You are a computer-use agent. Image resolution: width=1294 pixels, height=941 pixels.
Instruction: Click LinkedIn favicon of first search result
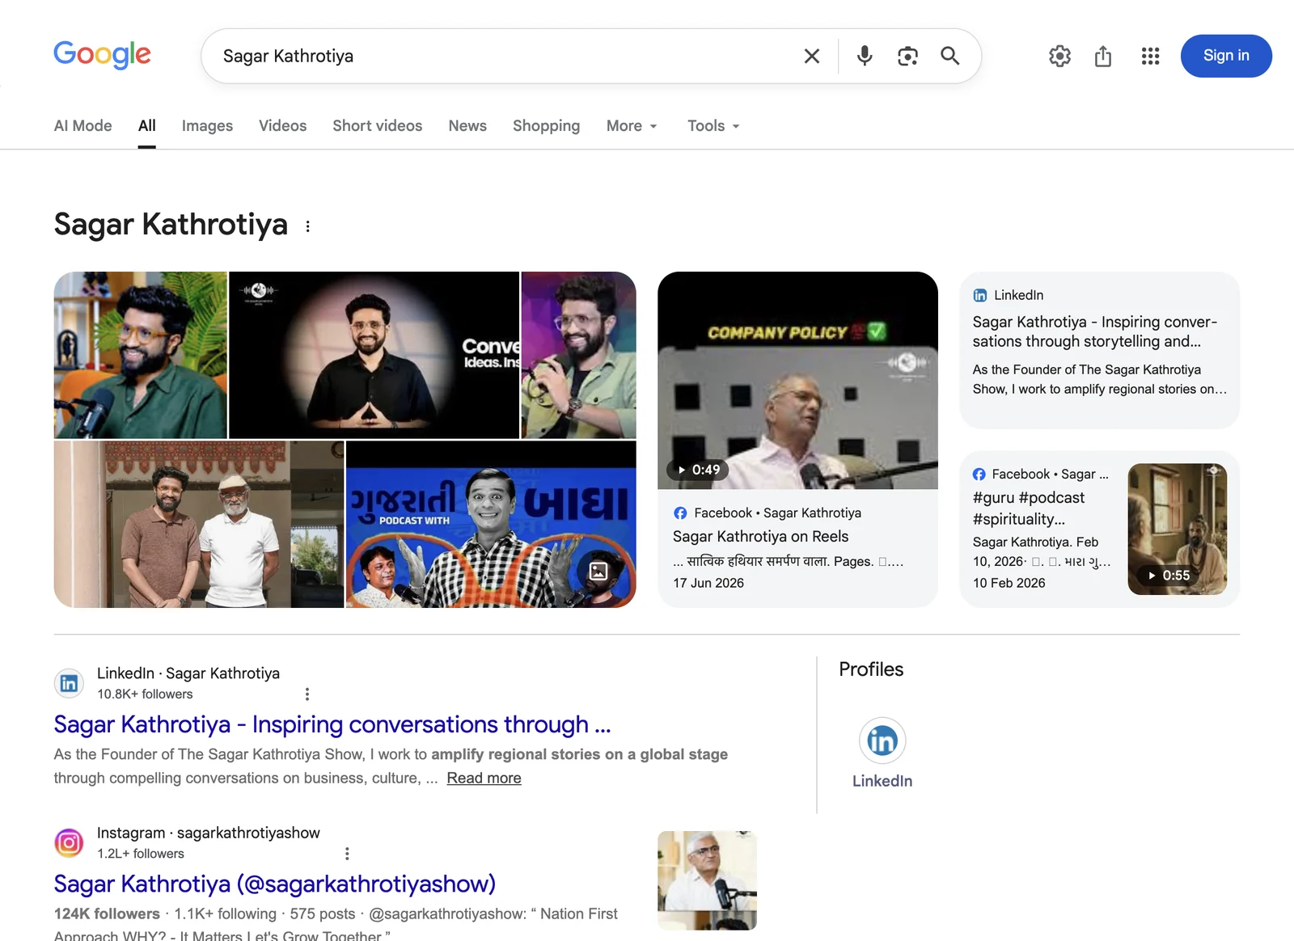click(x=70, y=683)
